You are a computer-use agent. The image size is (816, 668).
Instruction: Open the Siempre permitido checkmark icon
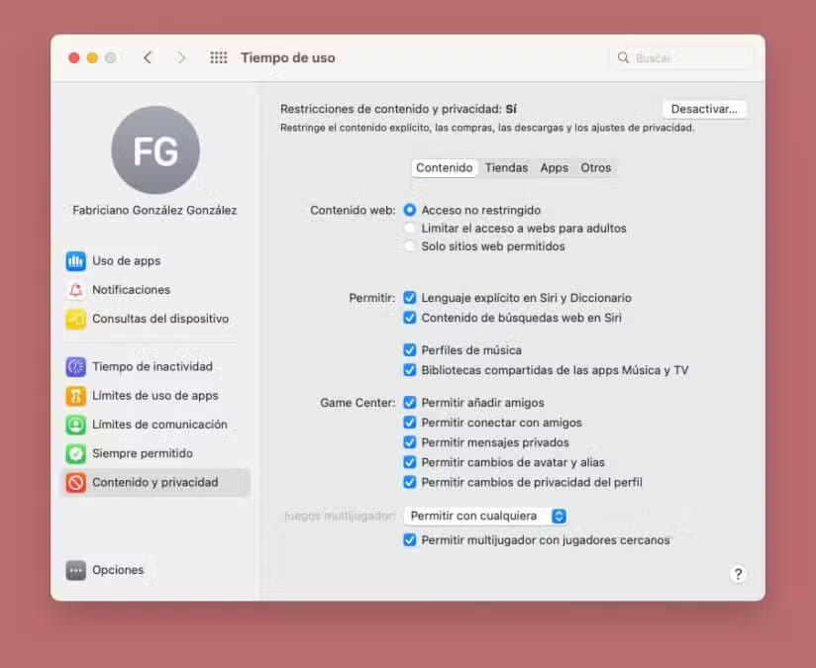(76, 453)
